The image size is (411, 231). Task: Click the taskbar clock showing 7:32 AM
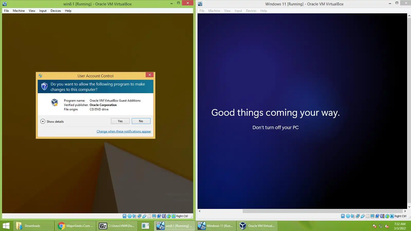click(400, 226)
